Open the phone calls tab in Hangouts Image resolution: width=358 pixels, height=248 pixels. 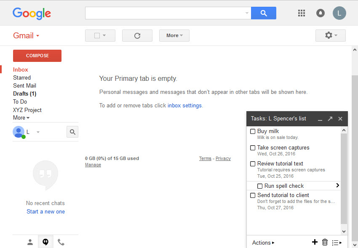(61, 242)
